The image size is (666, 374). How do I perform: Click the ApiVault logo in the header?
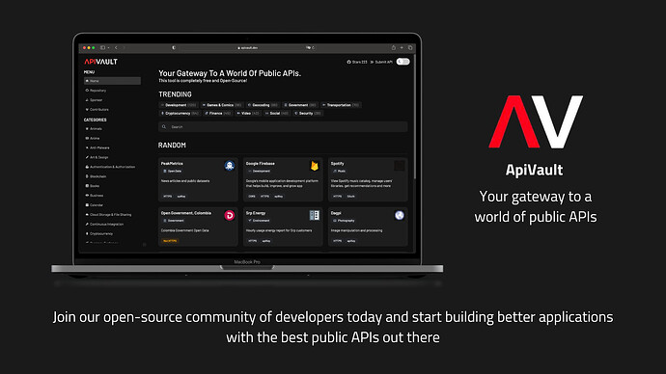[100, 62]
